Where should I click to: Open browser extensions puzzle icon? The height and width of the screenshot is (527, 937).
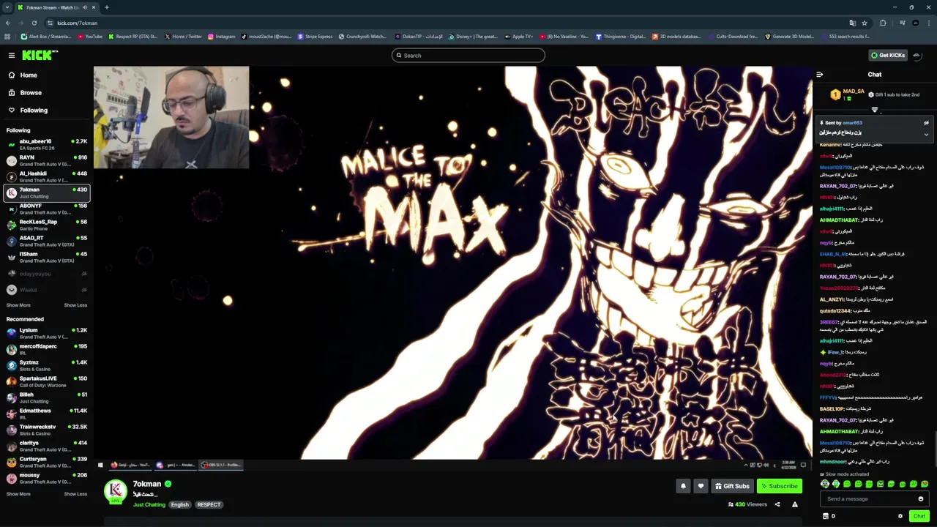883,23
